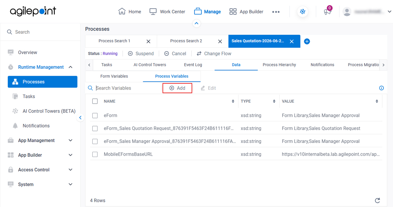This screenshot has width=393, height=207.
Task: Switch to Process Search 1 tab
Action: [x=114, y=41]
